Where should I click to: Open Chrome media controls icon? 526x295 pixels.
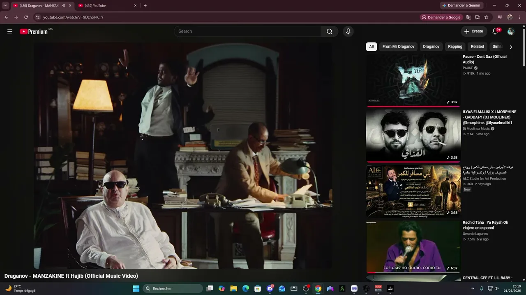[500, 17]
